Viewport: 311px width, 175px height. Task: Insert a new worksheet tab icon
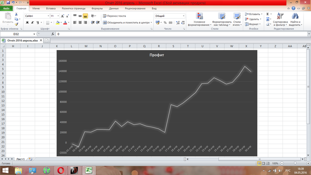tap(31, 159)
